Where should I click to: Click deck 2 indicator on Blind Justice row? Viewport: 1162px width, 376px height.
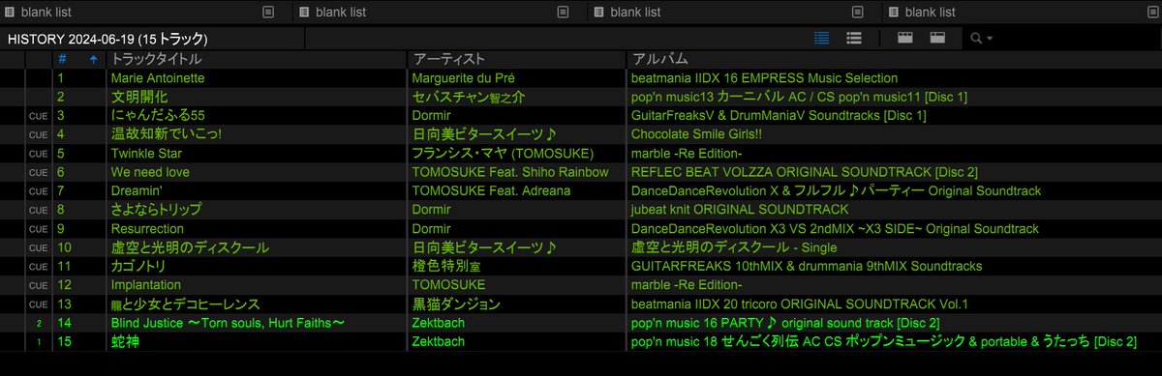39,324
